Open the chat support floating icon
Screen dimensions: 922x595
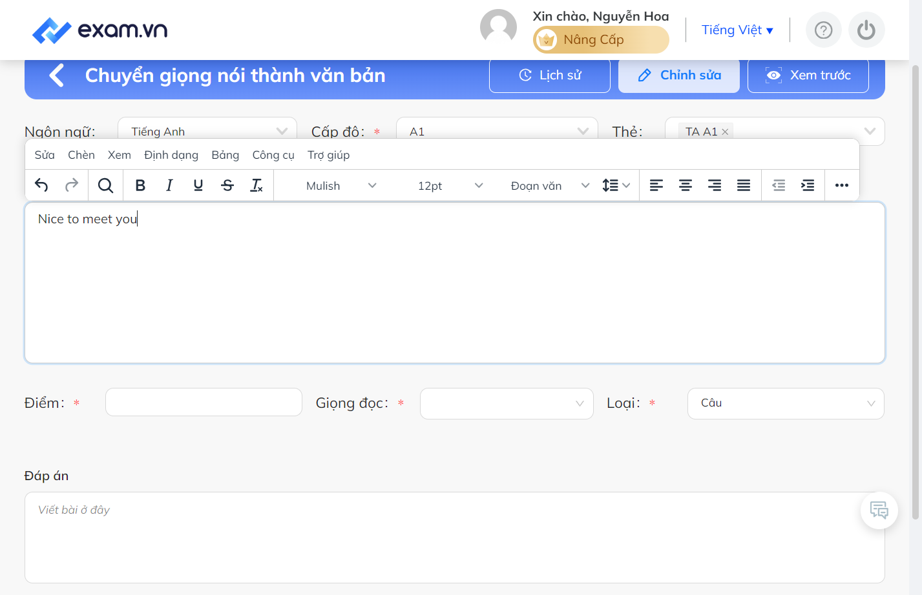[x=879, y=510]
